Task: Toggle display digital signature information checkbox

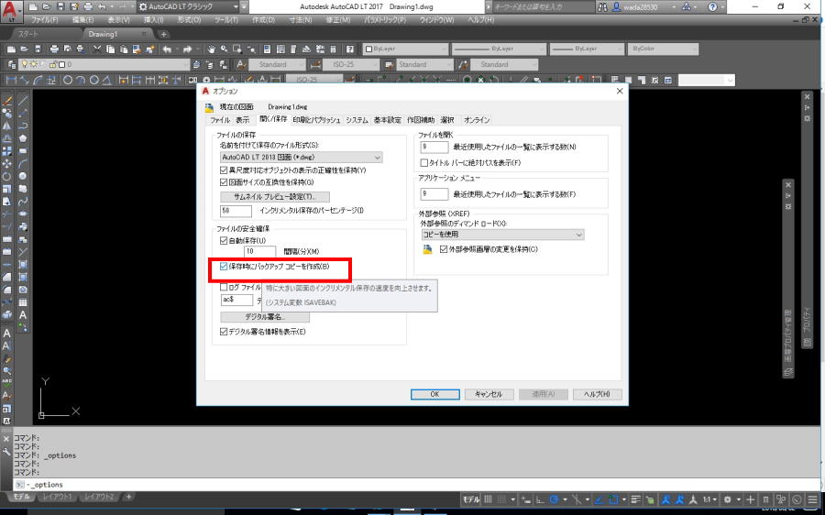Action: (224, 332)
